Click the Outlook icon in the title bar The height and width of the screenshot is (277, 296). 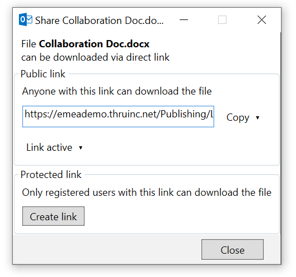(x=26, y=19)
